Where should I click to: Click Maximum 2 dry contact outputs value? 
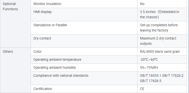(x=158, y=41)
